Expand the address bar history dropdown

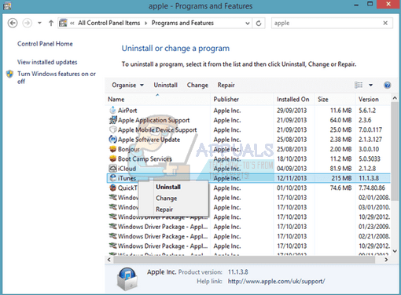click(x=247, y=24)
